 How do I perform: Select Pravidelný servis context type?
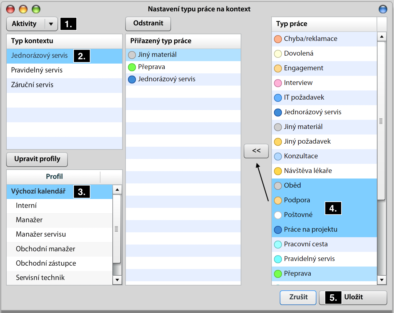point(37,70)
